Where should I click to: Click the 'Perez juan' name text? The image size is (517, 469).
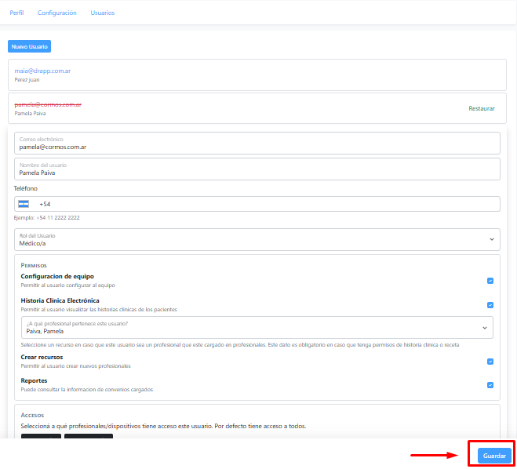[x=27, y=80]
